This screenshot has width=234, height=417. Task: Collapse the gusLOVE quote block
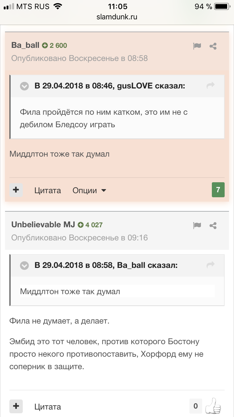(24, 86)
